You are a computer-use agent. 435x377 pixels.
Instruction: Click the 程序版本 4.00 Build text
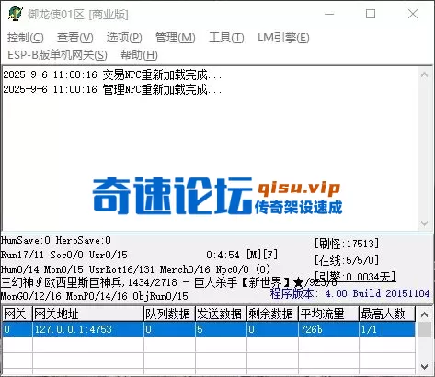pyautogui.click(x=349, y=293)
